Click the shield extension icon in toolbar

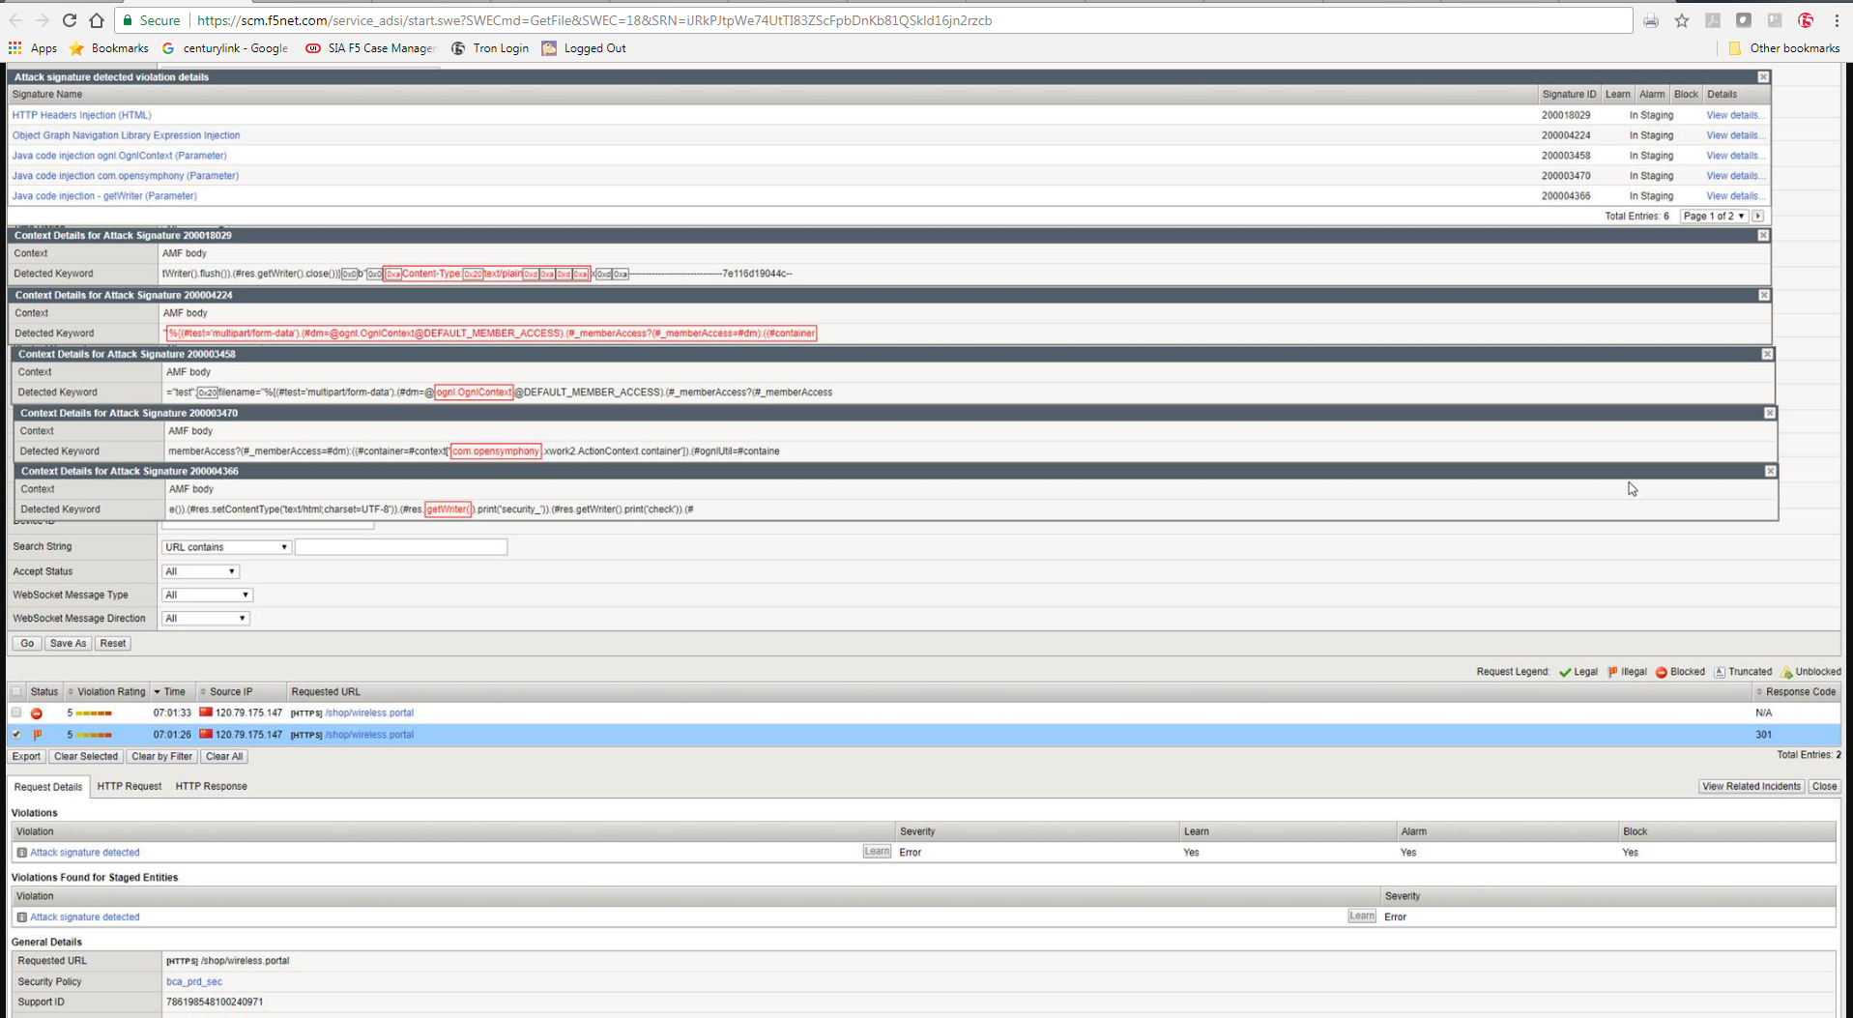(1744, 20)
